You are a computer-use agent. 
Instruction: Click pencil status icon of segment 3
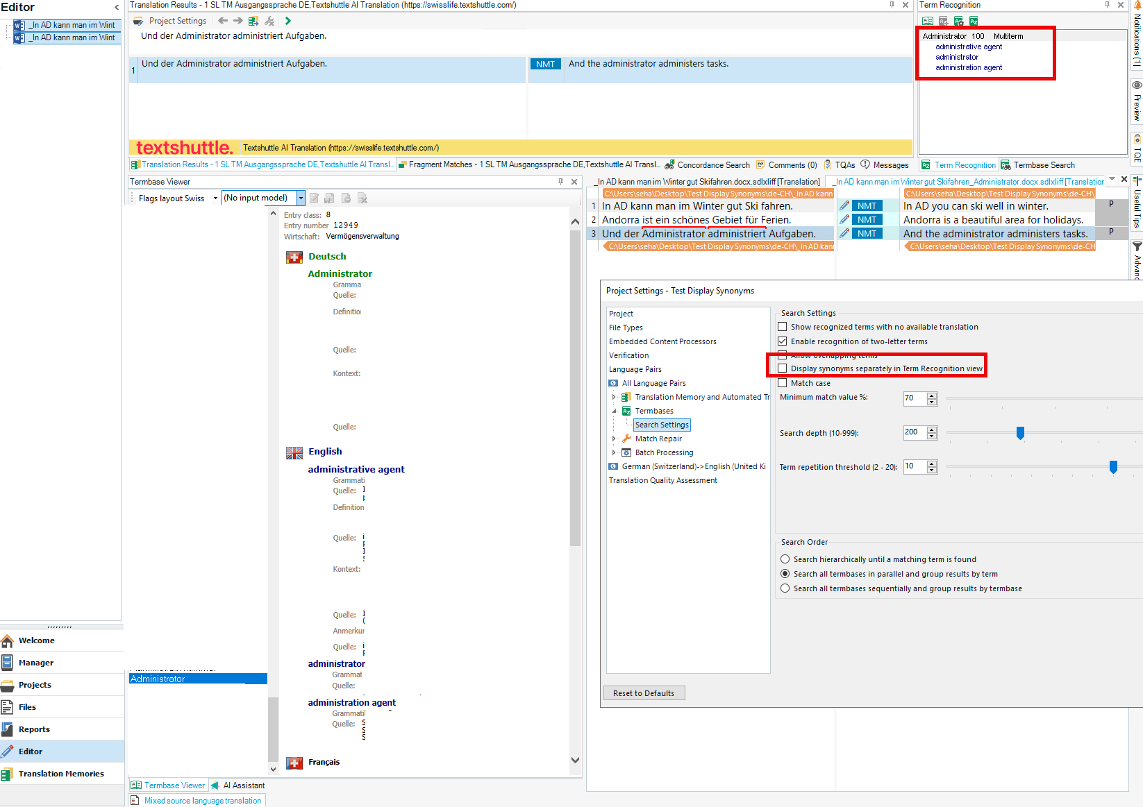click(x=844, y=233)
